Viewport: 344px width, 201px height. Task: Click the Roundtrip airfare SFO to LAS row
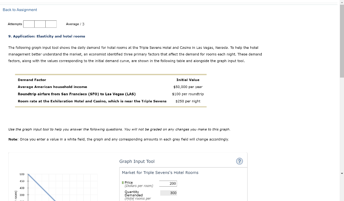point(77,94)
